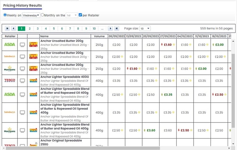Click the scroll down arrow of table
The image size is (237, 150).
233,144
